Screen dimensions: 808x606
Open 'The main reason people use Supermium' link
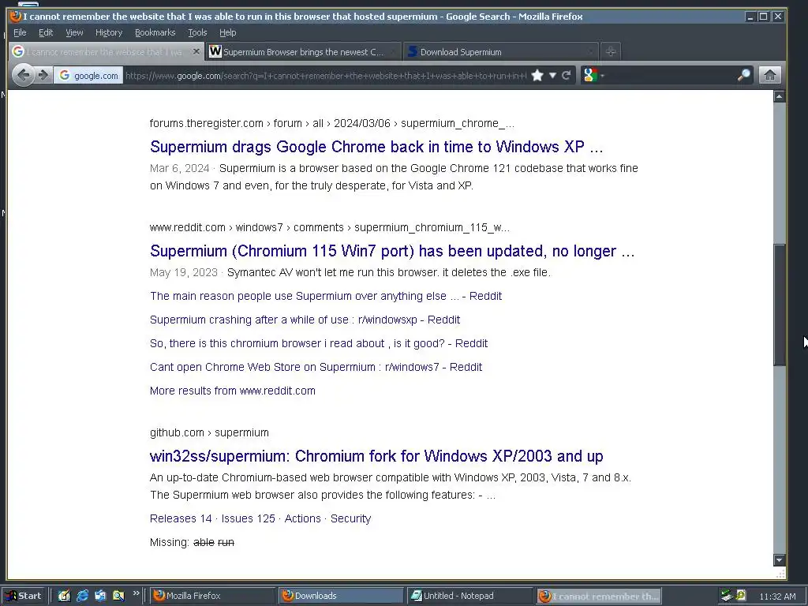(x=326, y=296)
